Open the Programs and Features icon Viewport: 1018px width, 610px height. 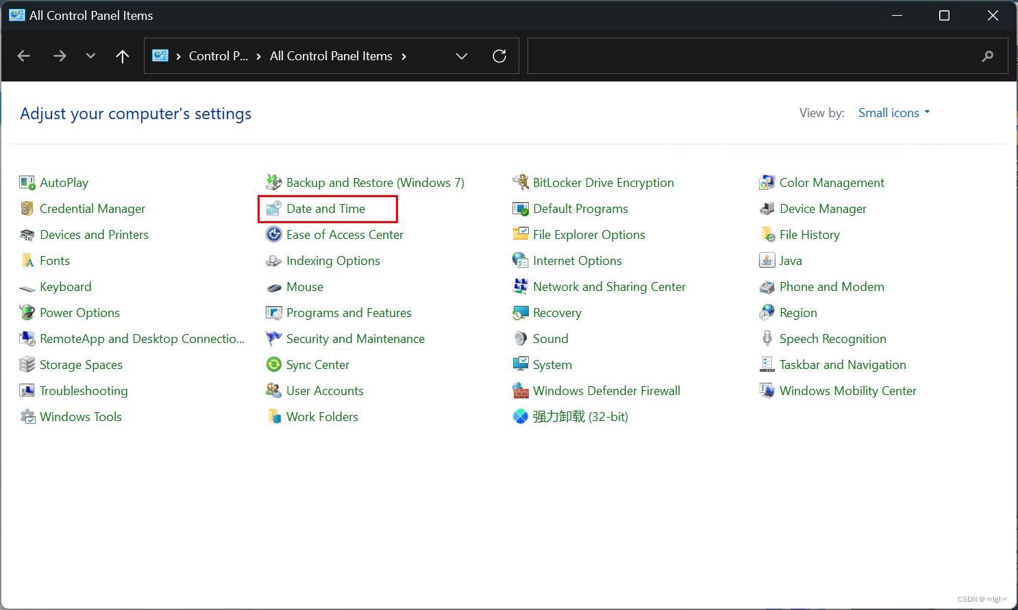[x=274, y=313]
